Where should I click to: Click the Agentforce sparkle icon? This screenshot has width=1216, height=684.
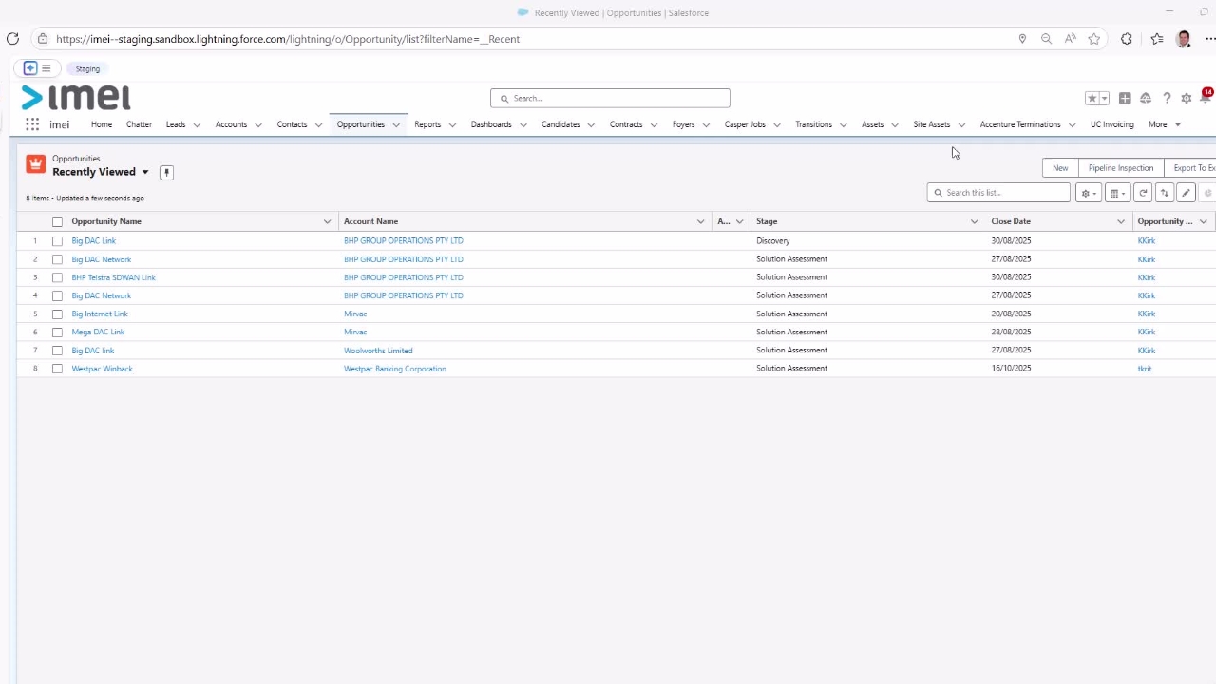[30, 68]
